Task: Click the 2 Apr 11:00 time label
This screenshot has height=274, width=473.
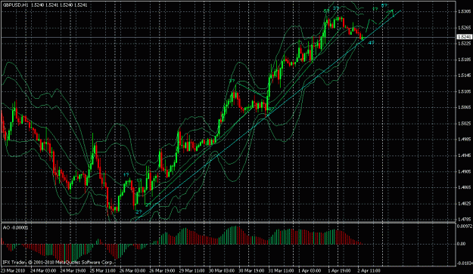Action: pos(369,270)
